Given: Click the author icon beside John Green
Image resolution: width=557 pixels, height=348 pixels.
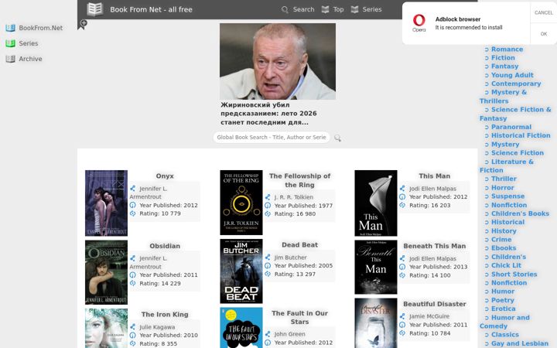Looking at the screenshot, I should 268,334.
